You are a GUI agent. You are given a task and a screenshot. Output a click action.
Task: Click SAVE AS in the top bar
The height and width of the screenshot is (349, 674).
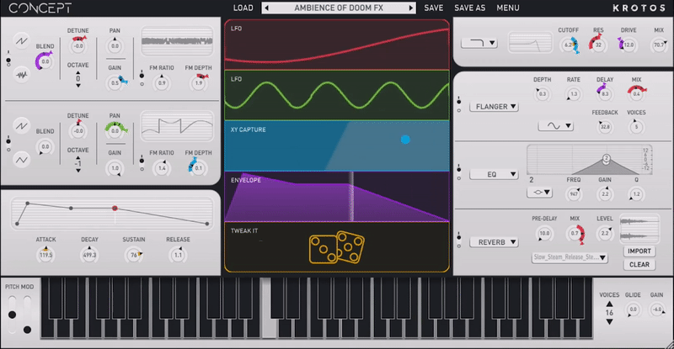[470, 8]
